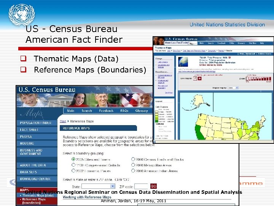Open Reference Maps (boundaries) under Maps
This screenshot has width=274, height=206.
[x=34, y=201]
